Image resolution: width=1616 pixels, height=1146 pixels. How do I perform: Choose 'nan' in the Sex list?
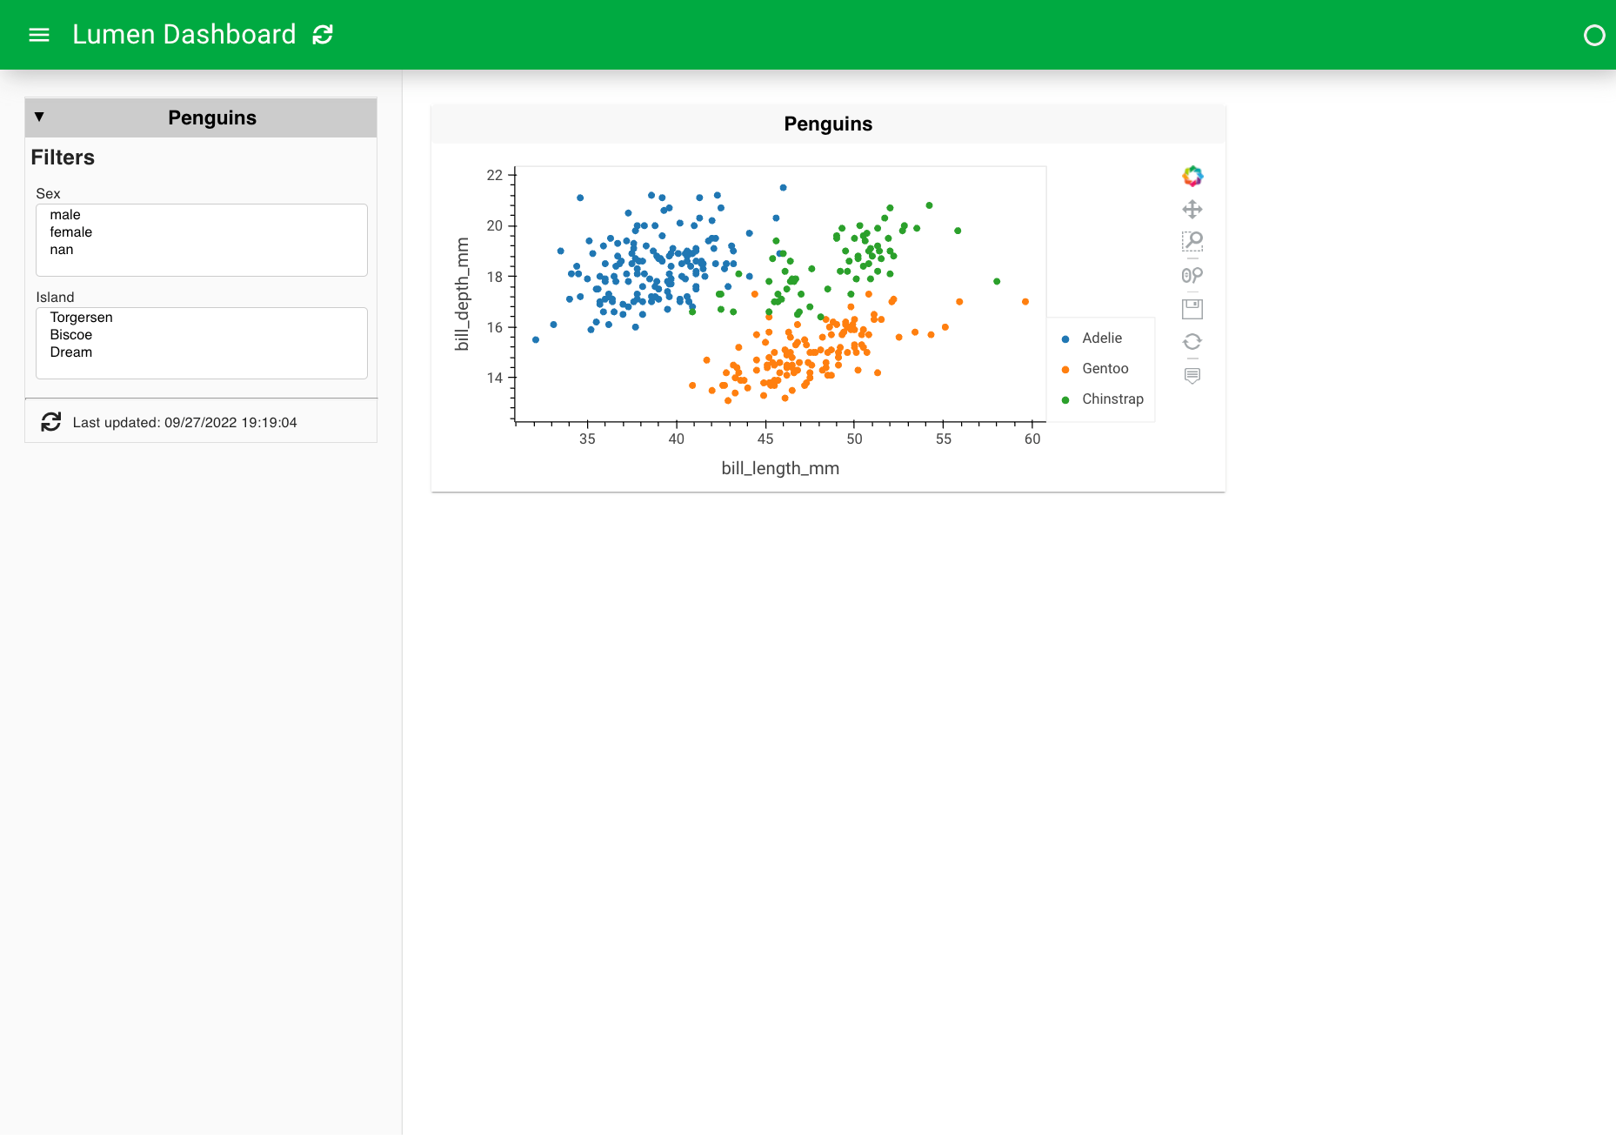pos(62,250)
